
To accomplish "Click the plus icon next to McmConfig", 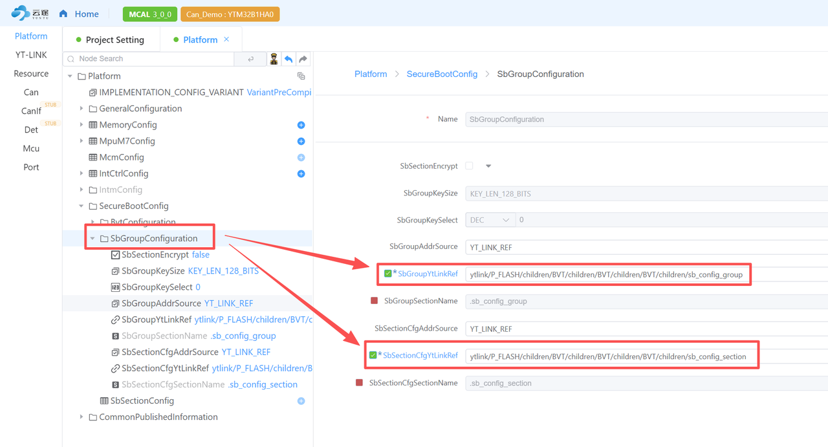I will point(301,157).
